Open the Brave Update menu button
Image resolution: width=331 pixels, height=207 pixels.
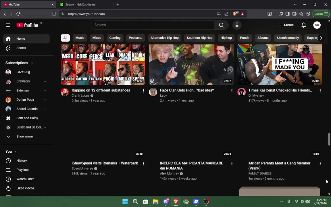[x=321, y=14]
